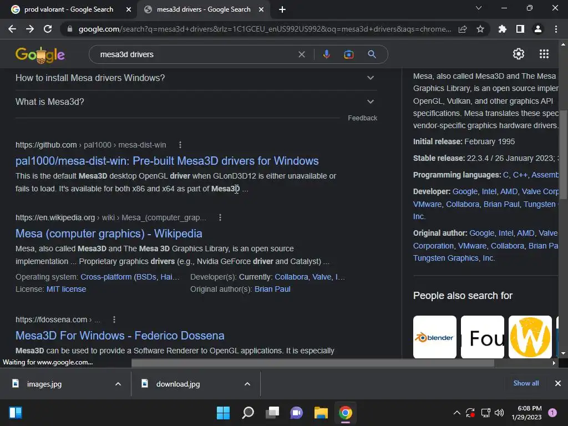Clear the search box with the X icon

click(301, 54)
